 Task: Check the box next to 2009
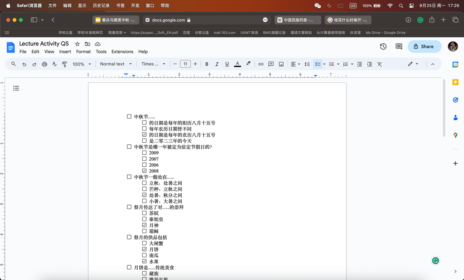click(144, 153)
